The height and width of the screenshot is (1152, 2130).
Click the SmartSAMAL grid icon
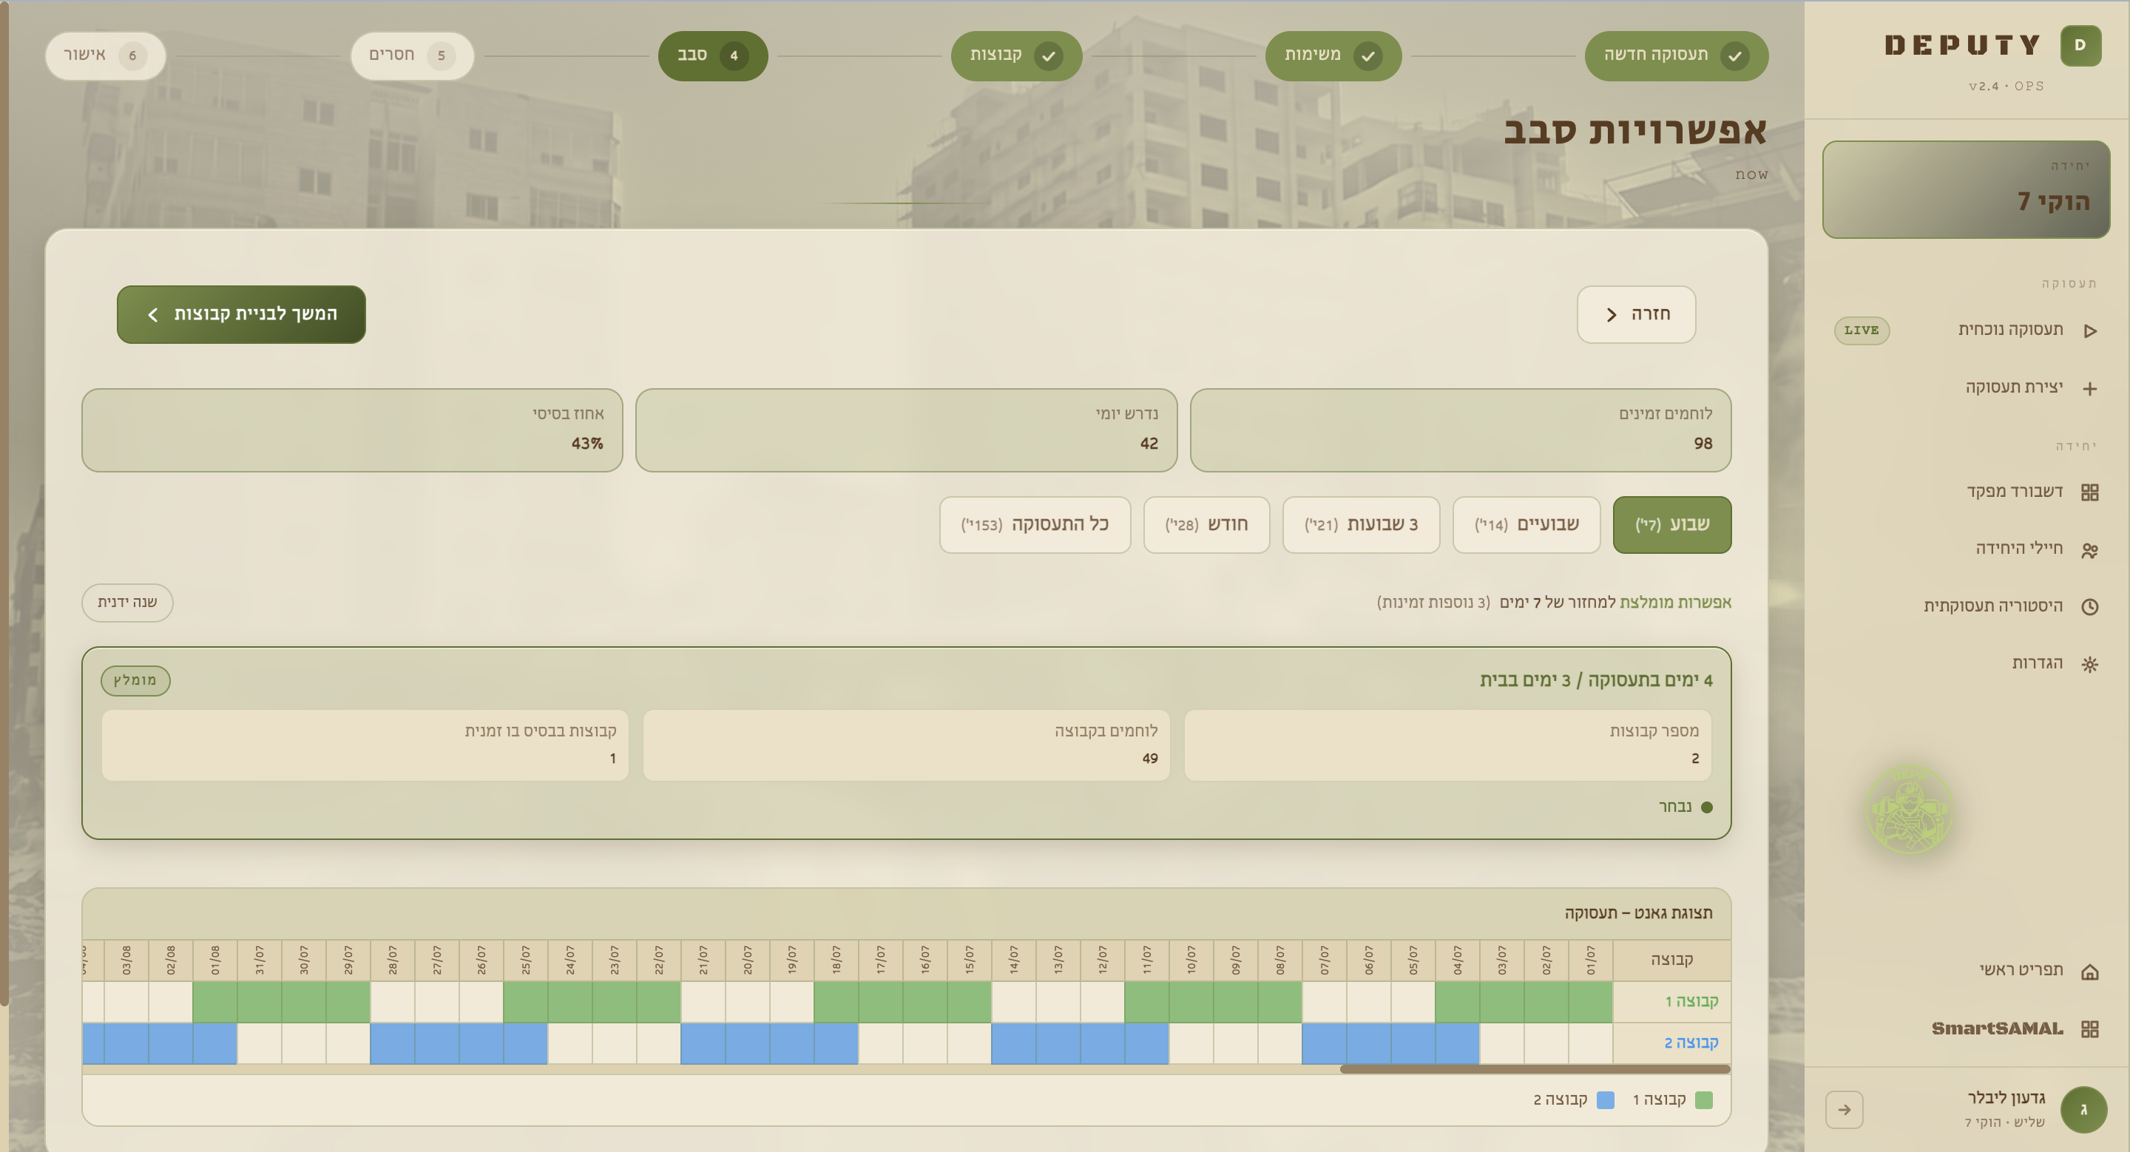point(2089,1029)
